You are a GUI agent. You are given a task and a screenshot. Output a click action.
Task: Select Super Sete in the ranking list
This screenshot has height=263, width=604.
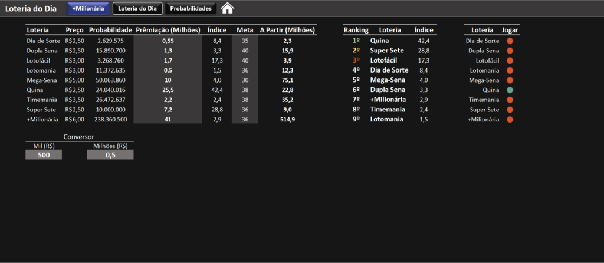(387, 51)
